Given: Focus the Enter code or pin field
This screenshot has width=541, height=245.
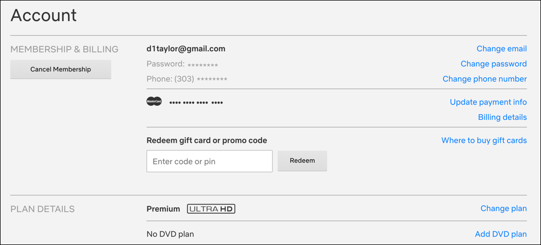Looking at the screenshot, I should pyautogui.click(x=209, y=161).
